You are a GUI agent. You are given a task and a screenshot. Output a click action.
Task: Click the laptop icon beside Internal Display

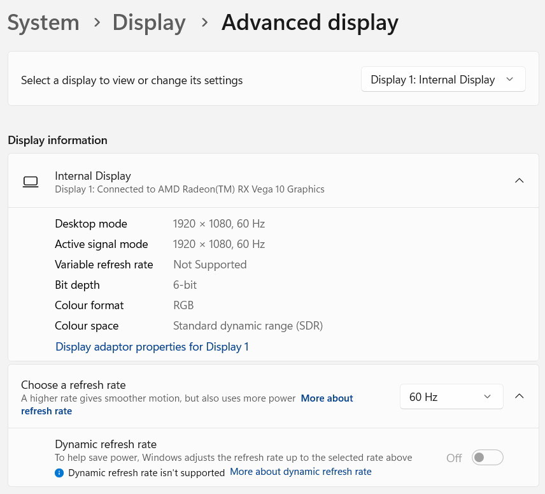(x=31, y=182)
